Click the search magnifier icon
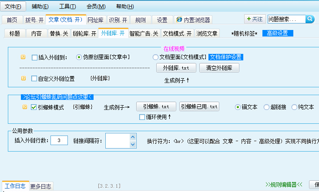The width and height of the screenshot is (319, 192). 310,19
